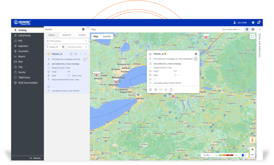Open the map clipboard icon in toolbar
This screenshot has width=274, height=165.
click(x=253, y=29)
